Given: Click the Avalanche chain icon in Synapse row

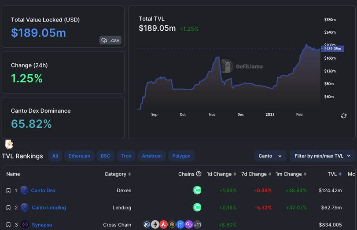Looking at the screenshot, I should click(x=163, y=225).
